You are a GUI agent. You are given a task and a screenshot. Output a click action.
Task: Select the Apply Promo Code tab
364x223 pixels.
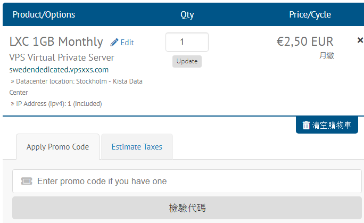click(57, 147)
